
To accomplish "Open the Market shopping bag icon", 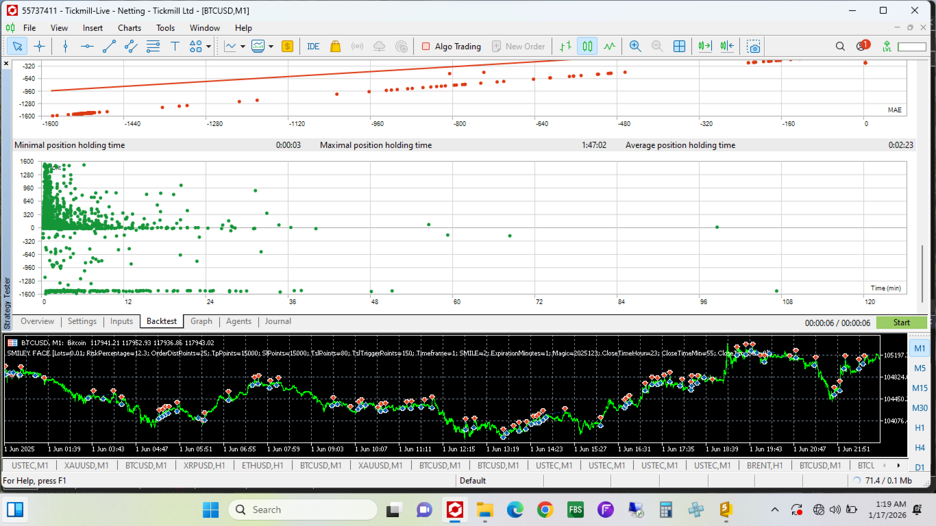I will [x=335, y=47].
